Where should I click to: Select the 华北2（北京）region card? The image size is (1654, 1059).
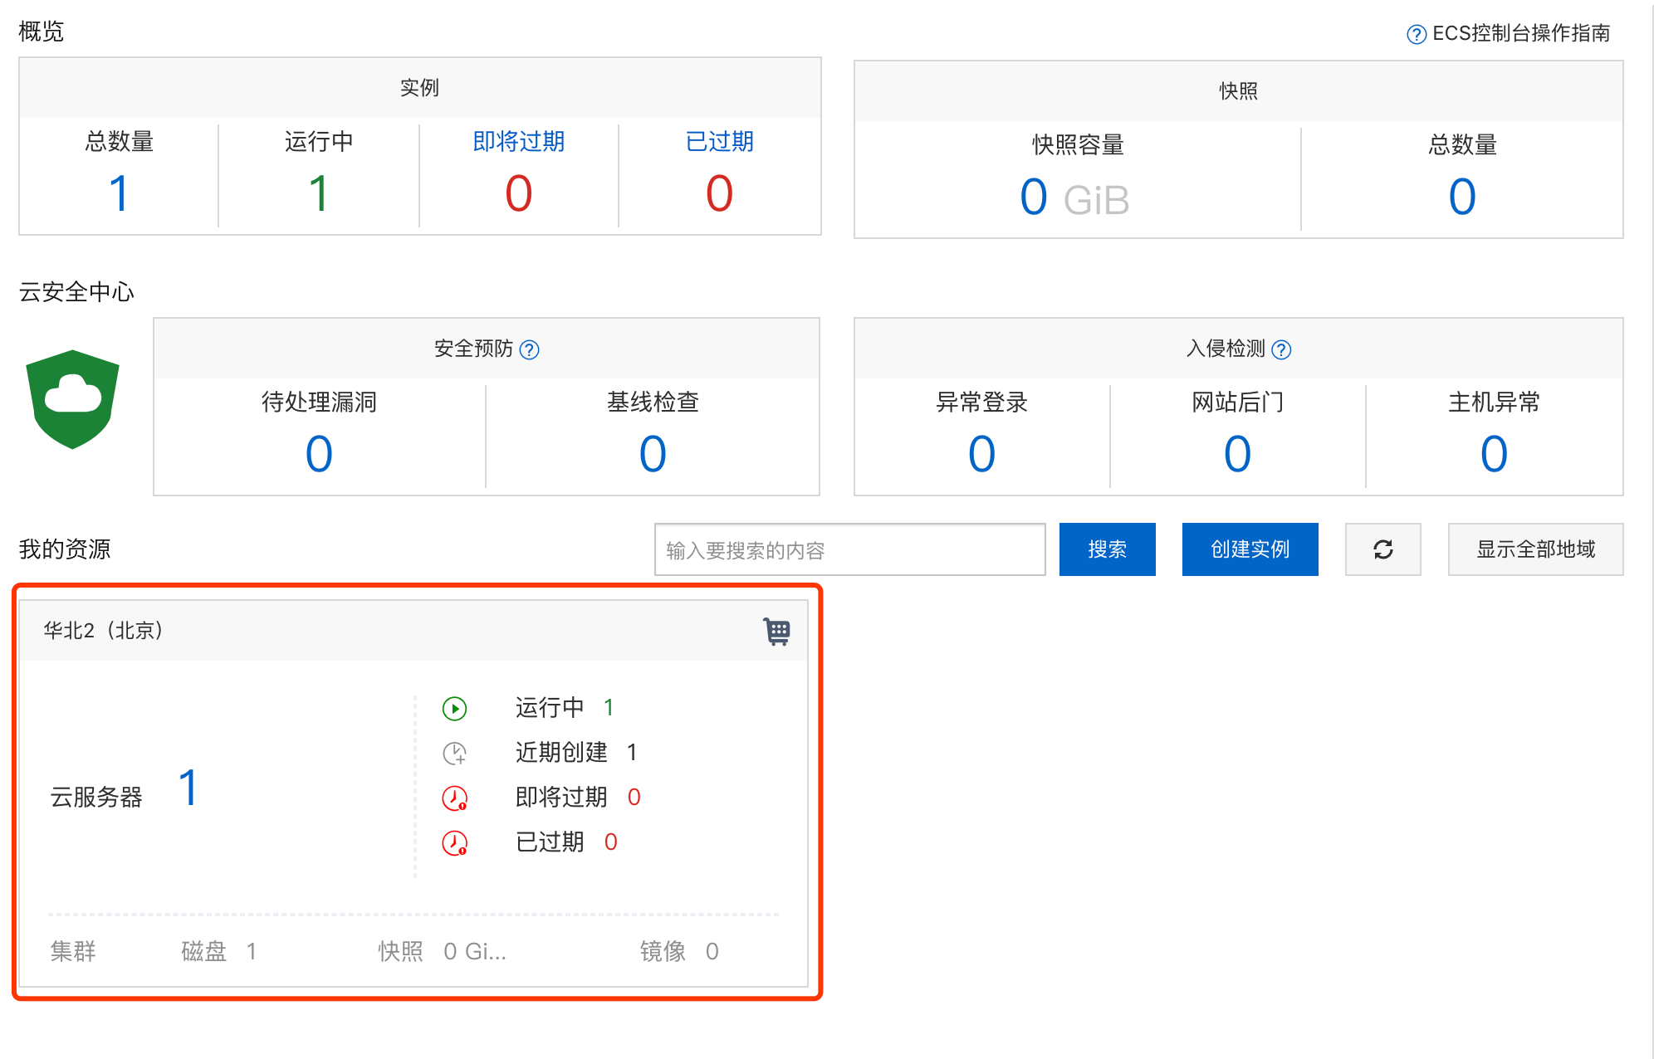(x=104, y=630)
